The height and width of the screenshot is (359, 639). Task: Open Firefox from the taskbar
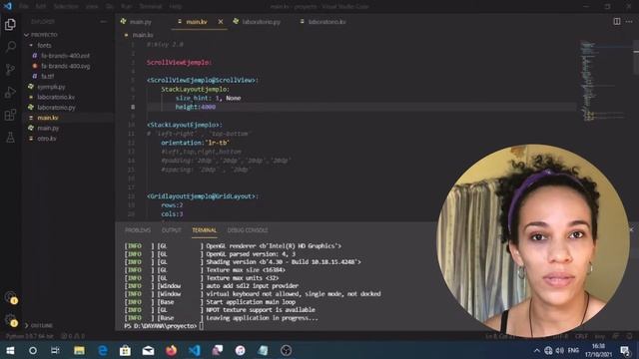pos(171,350)
